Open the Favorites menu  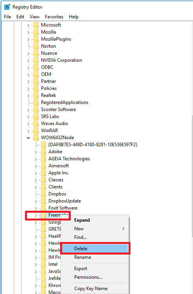click(x=54, y=17)
